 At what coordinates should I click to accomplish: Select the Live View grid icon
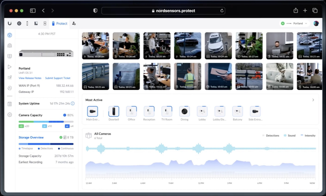10,56
